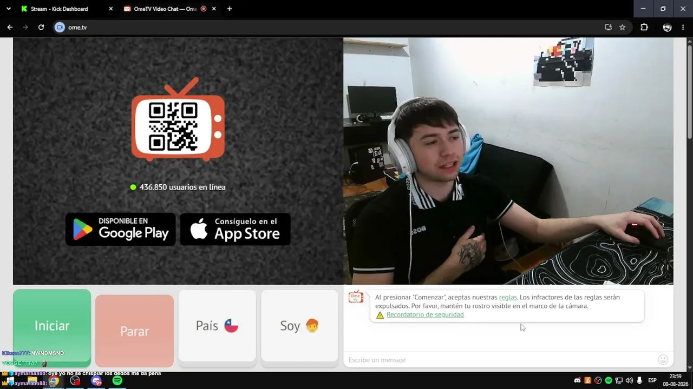Go forward to the next page
Viewport: 693px width, 389px height.
click(25, 27)
